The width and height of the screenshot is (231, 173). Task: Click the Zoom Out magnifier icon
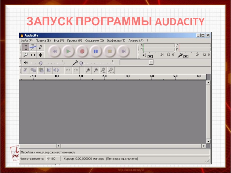[96, 70]
